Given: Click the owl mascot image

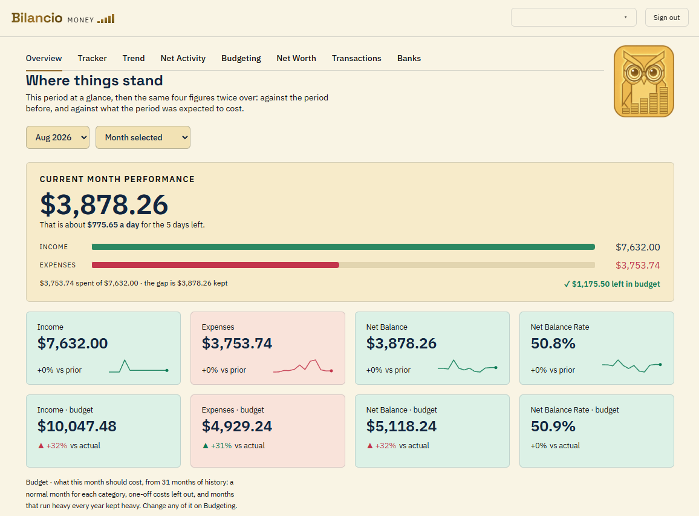Looking at the screenshot, I should 644,82.
